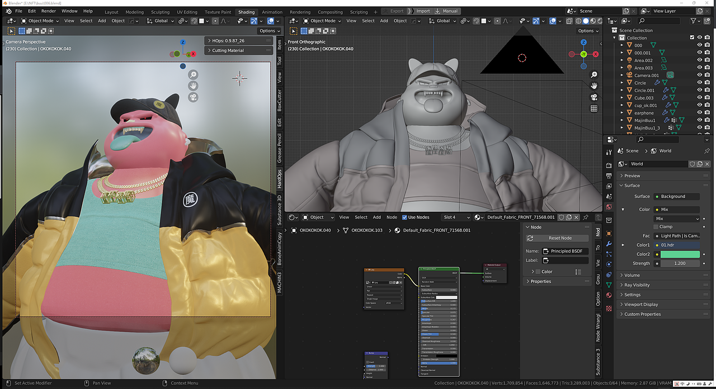Click the Import button in top bar
This screenshot has height=389, width=716.
click(x=420, y=11)
